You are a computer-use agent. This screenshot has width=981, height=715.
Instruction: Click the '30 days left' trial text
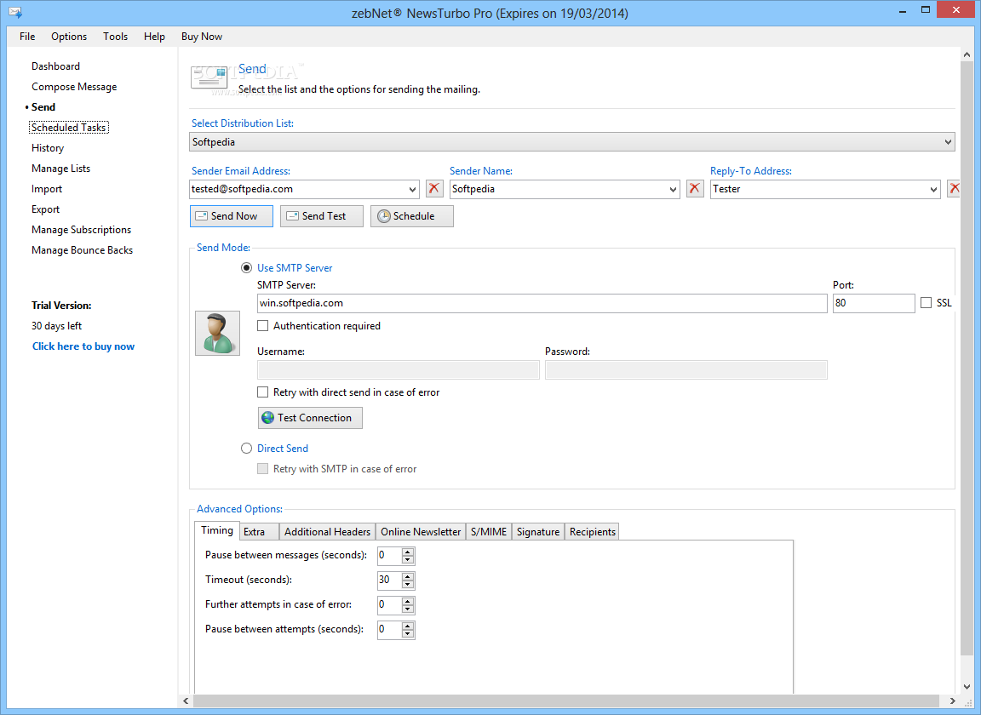click(x=56, y=326)
